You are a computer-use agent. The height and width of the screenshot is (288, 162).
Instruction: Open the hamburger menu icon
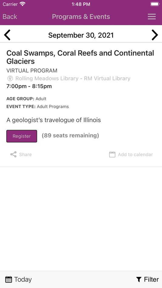pyautogui.click(x=152, y=17)
